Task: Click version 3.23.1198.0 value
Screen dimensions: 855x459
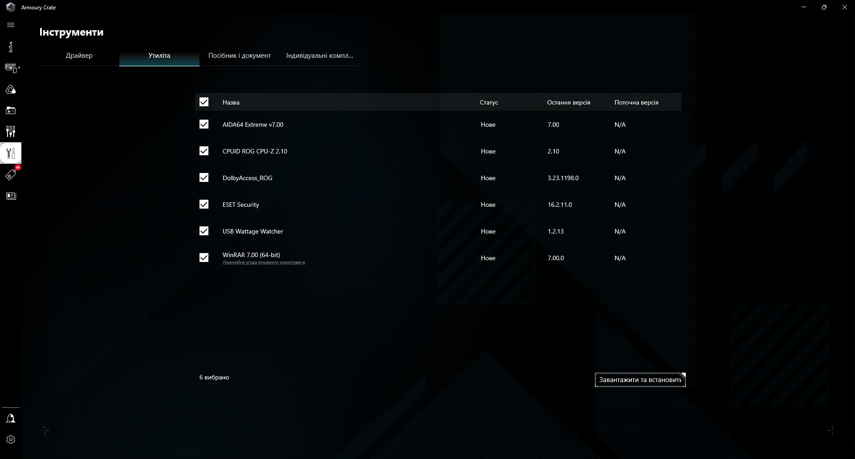Action: [x=563, y=178]
